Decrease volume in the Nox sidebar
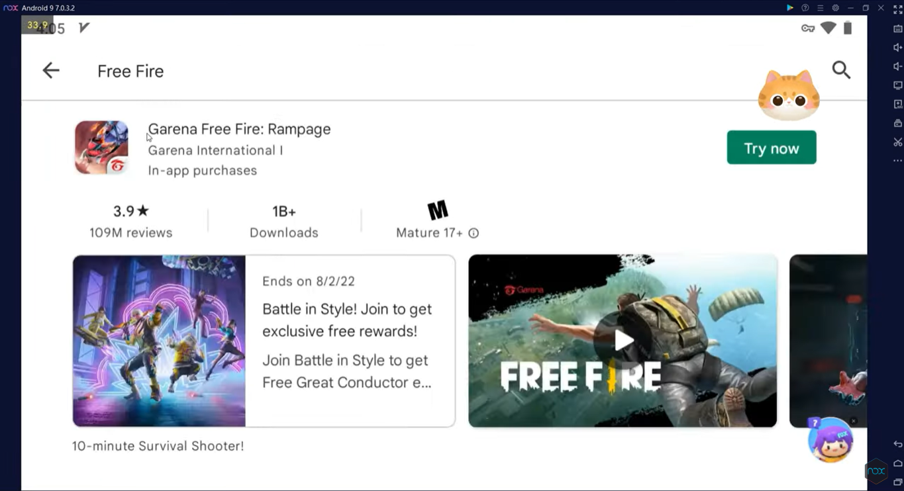The width and height of the screenshot is (904, 491). [x=897, y=66]
